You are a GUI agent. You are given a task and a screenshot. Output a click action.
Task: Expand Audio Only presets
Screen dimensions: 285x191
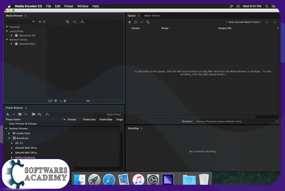[x=9, y=133]
